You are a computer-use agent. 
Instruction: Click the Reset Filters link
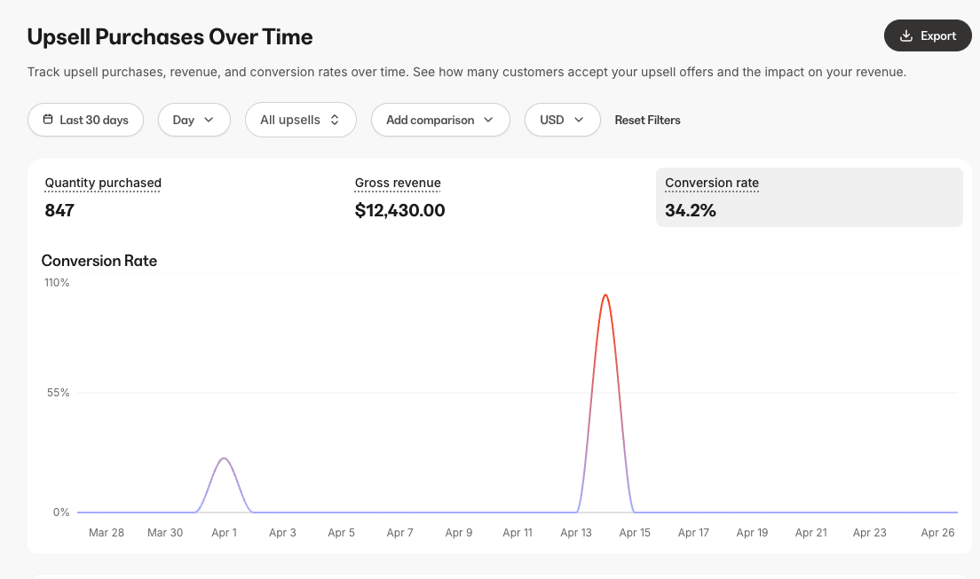point(647,119)
